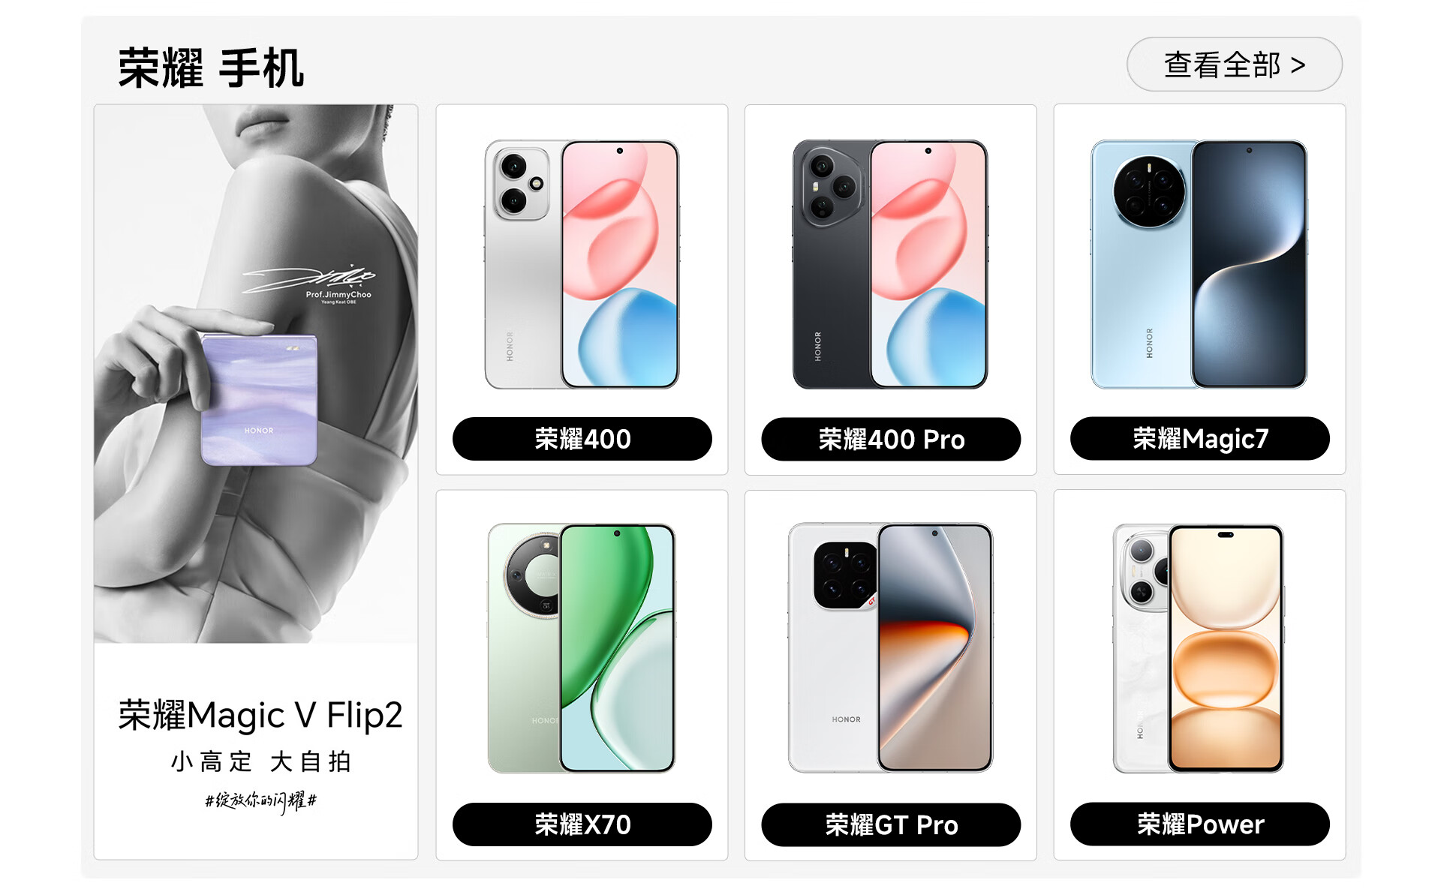
Task: Select the white 荣耀GT Pro phone image
Action: [890, 649]
